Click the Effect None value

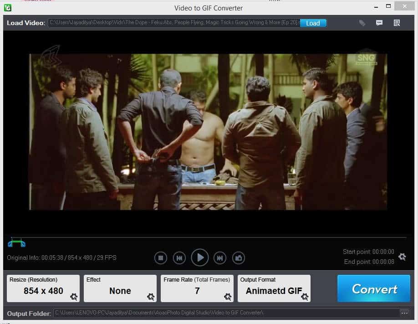[x=120, y=291]
